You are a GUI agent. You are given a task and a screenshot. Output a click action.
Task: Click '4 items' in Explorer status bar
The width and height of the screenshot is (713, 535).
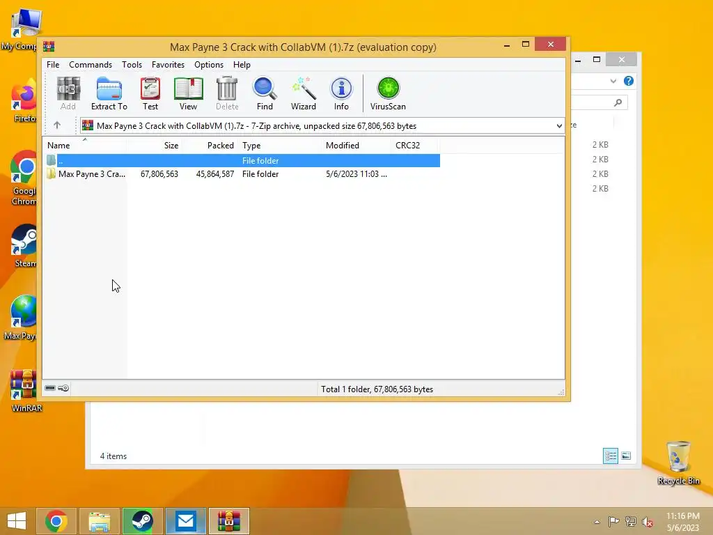(113, 456)
